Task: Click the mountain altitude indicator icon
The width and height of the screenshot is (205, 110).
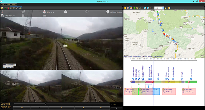Action: [44, 15]
